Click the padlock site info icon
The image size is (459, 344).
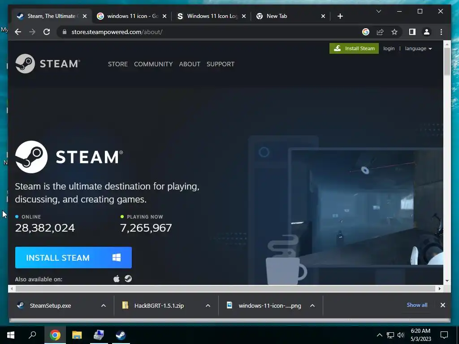click(65, 32)
